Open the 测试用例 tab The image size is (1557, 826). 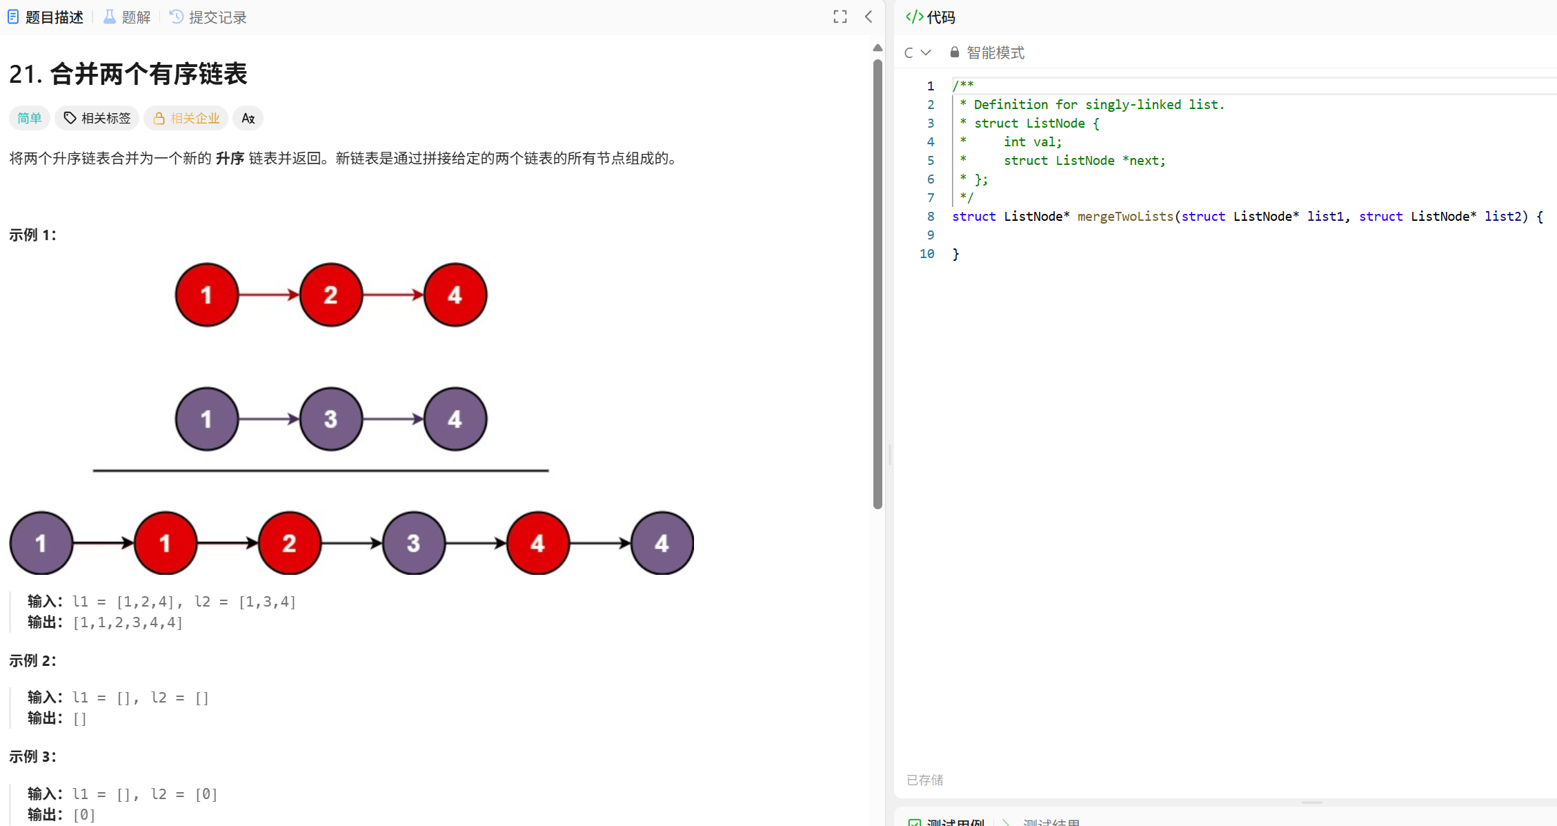tap(955, 821)
